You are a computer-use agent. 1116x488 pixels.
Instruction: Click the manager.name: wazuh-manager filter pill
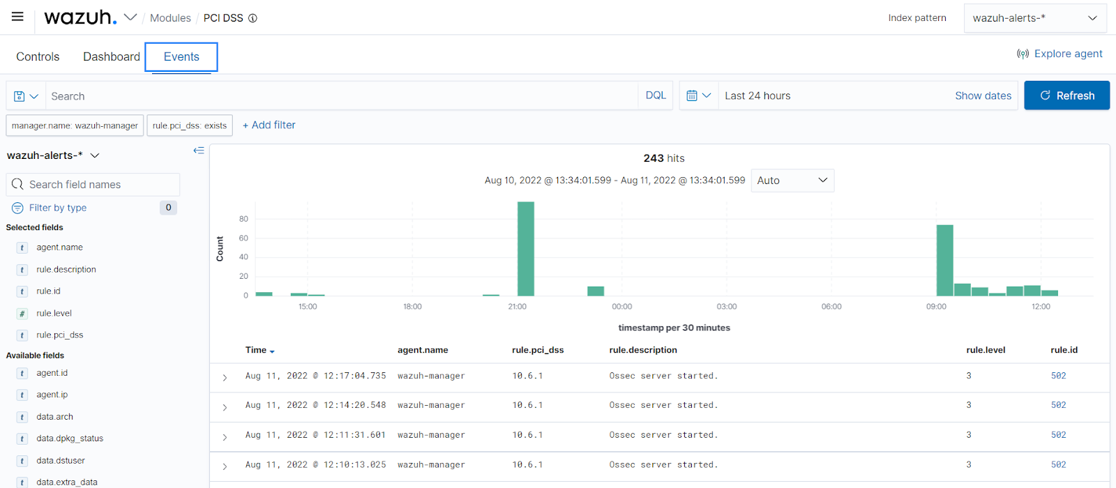pos(75,125)
